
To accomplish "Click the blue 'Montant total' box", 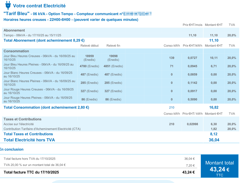I will (x=220, y=166).
